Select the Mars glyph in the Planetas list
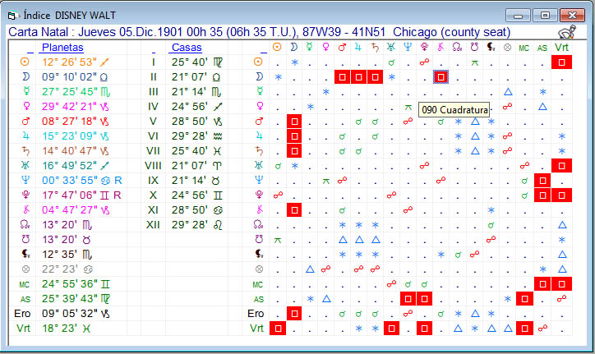Image resolution: width=595 pixels, height=354 pixels. click(25, 121)
